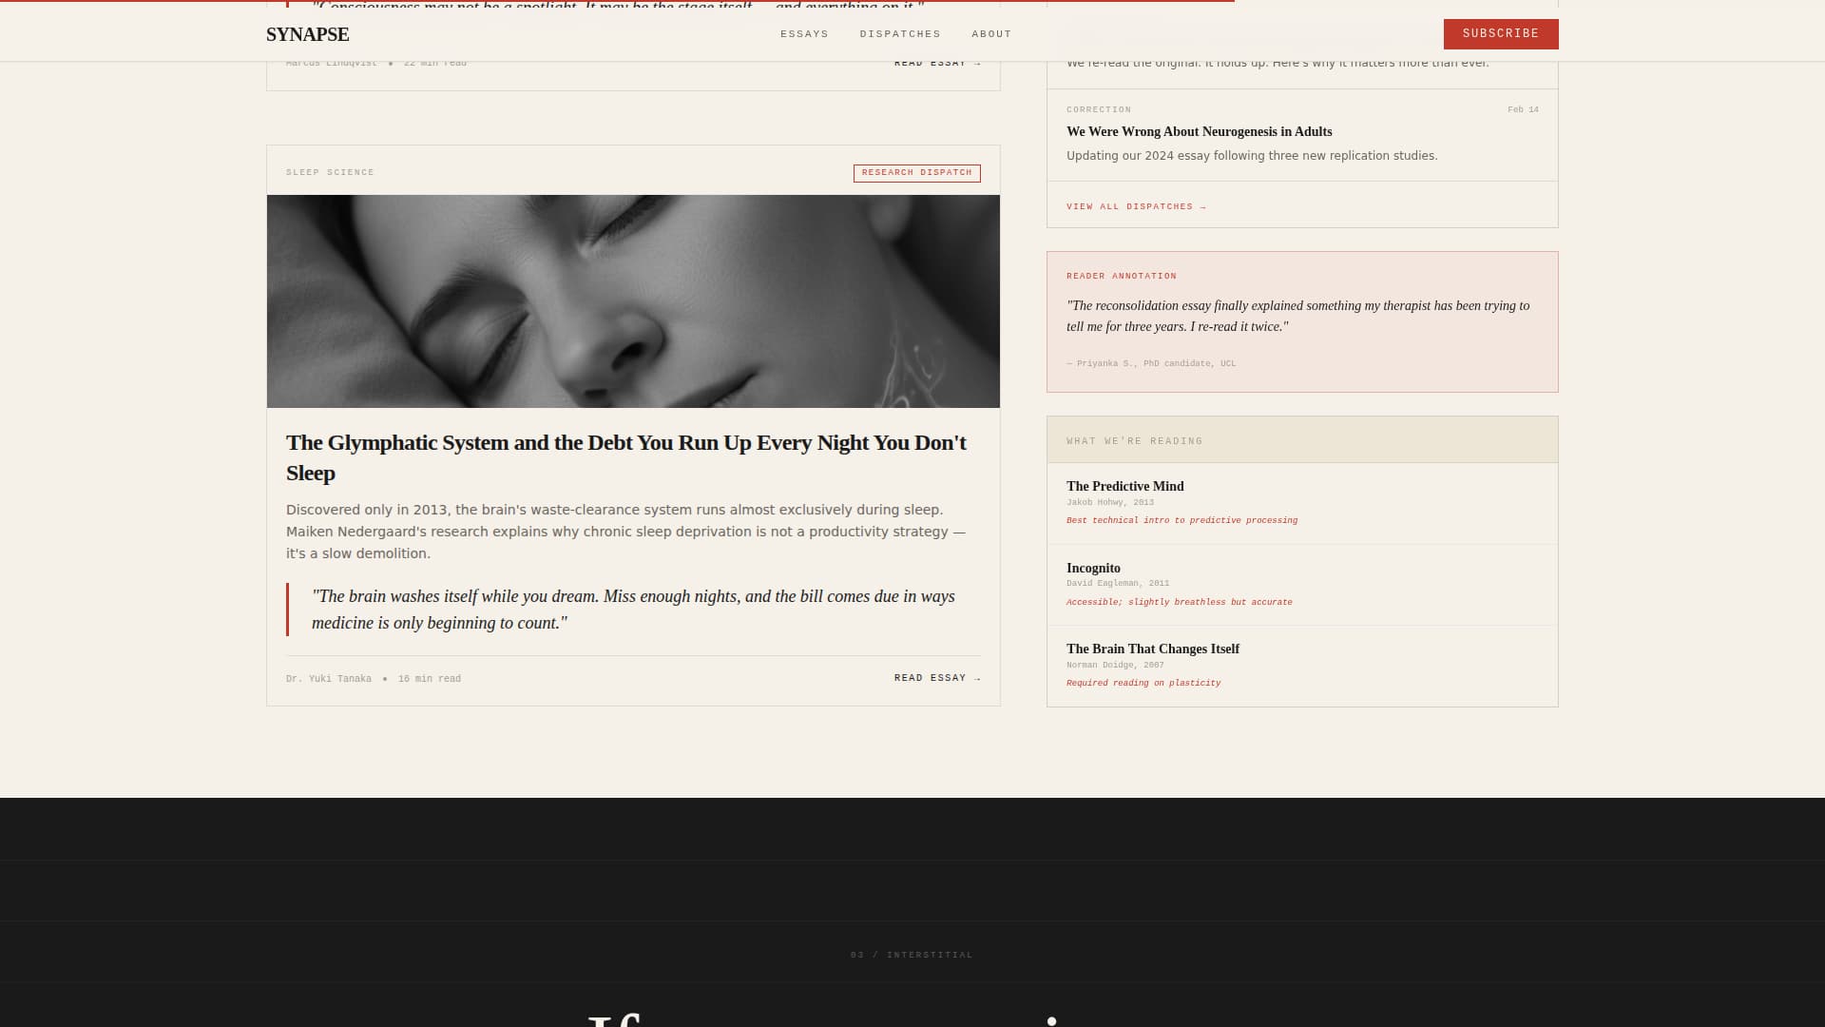1825x1027 pixels.
Task: Click Jakob Hohwy, 2013 author line
Action: tap(1110, 502)
